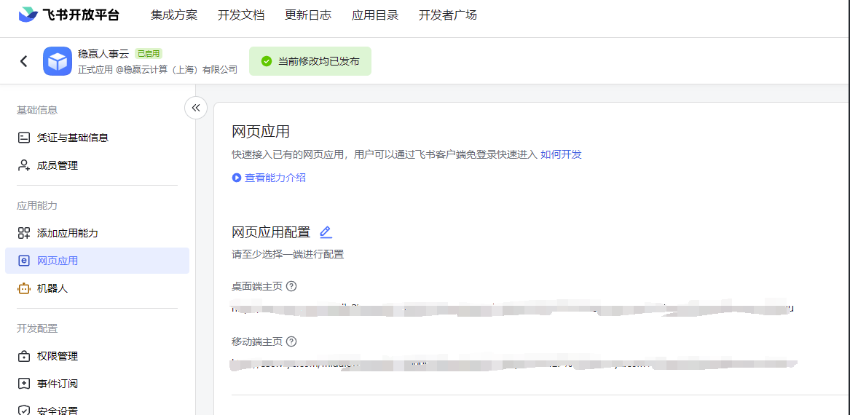Click the blue cube app icon
The height and width of the screenshot is (415, 850).
pyautogui.click(x=58, y=61)
